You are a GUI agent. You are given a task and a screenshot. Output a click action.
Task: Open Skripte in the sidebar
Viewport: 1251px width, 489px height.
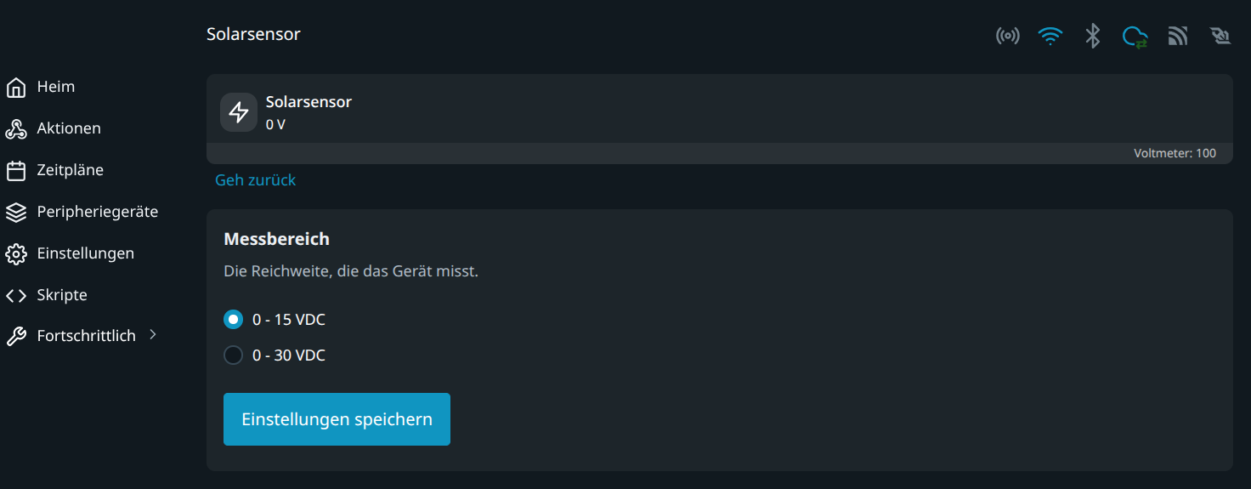click(62, 295)
